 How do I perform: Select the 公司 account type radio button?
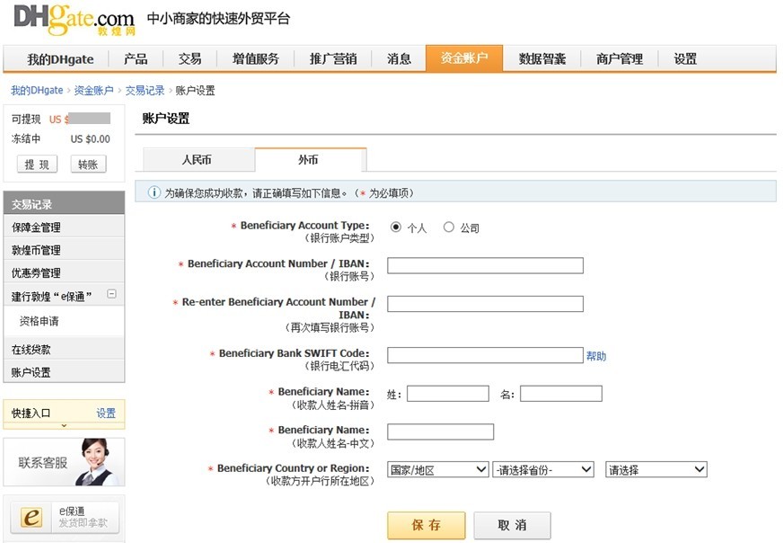point(449,226)
